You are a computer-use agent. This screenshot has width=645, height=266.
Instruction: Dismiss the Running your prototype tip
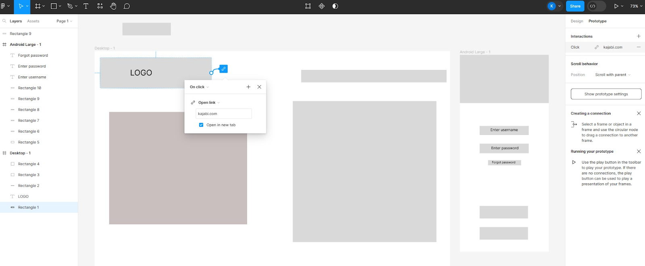point(639,151)
